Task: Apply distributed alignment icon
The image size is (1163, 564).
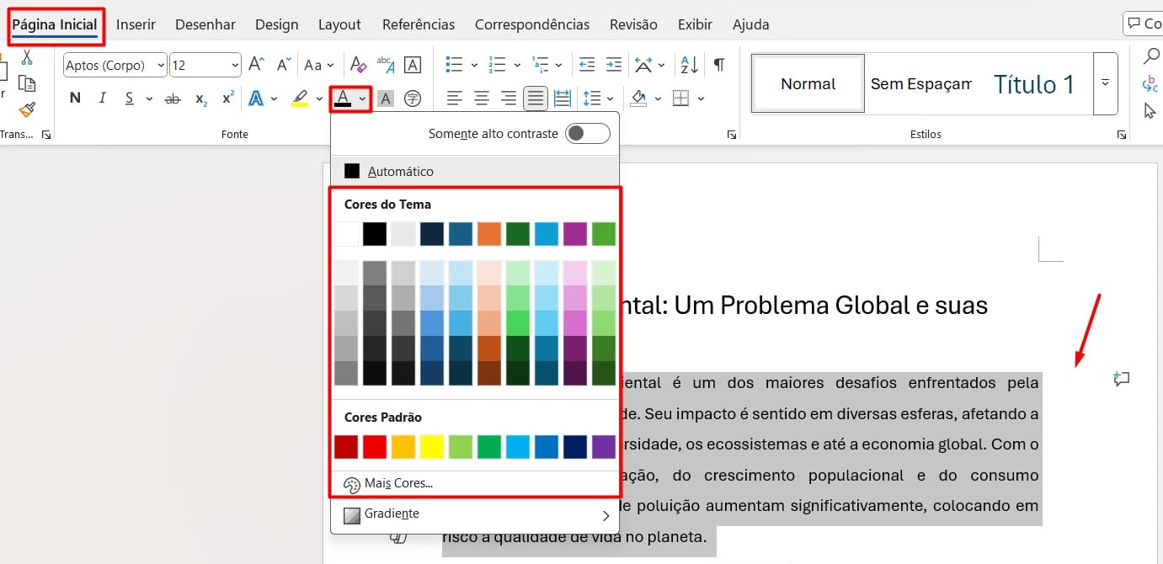Action: [563, 98]
